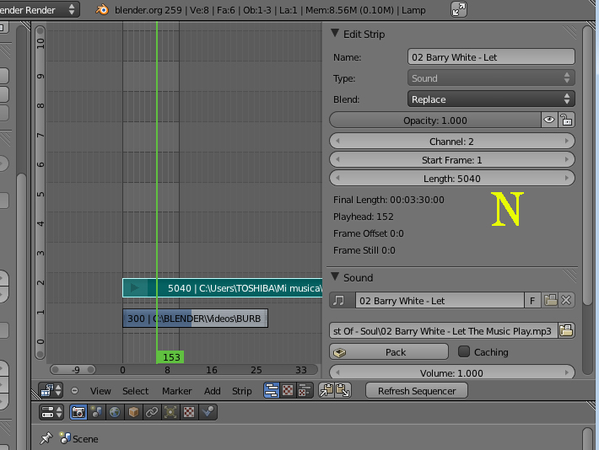Open the Render engine selector in the header
Screen dimensions: 599x450
point(40,9)
